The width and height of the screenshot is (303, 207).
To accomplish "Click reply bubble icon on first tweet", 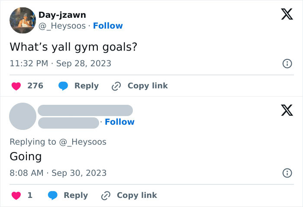I will point(63,86).
